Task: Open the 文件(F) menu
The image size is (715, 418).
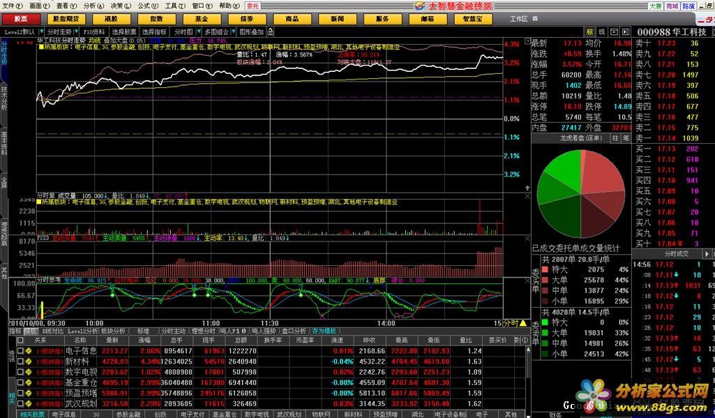Action: pyautogui.click(x=13, y=6)
